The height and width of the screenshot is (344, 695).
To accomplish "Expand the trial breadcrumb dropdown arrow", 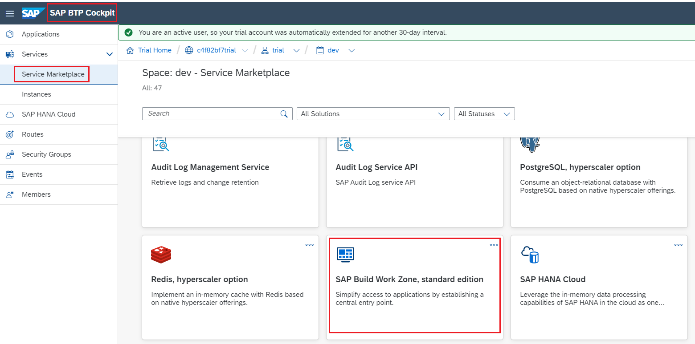I will pyautogui.click(x=296, y=51).
